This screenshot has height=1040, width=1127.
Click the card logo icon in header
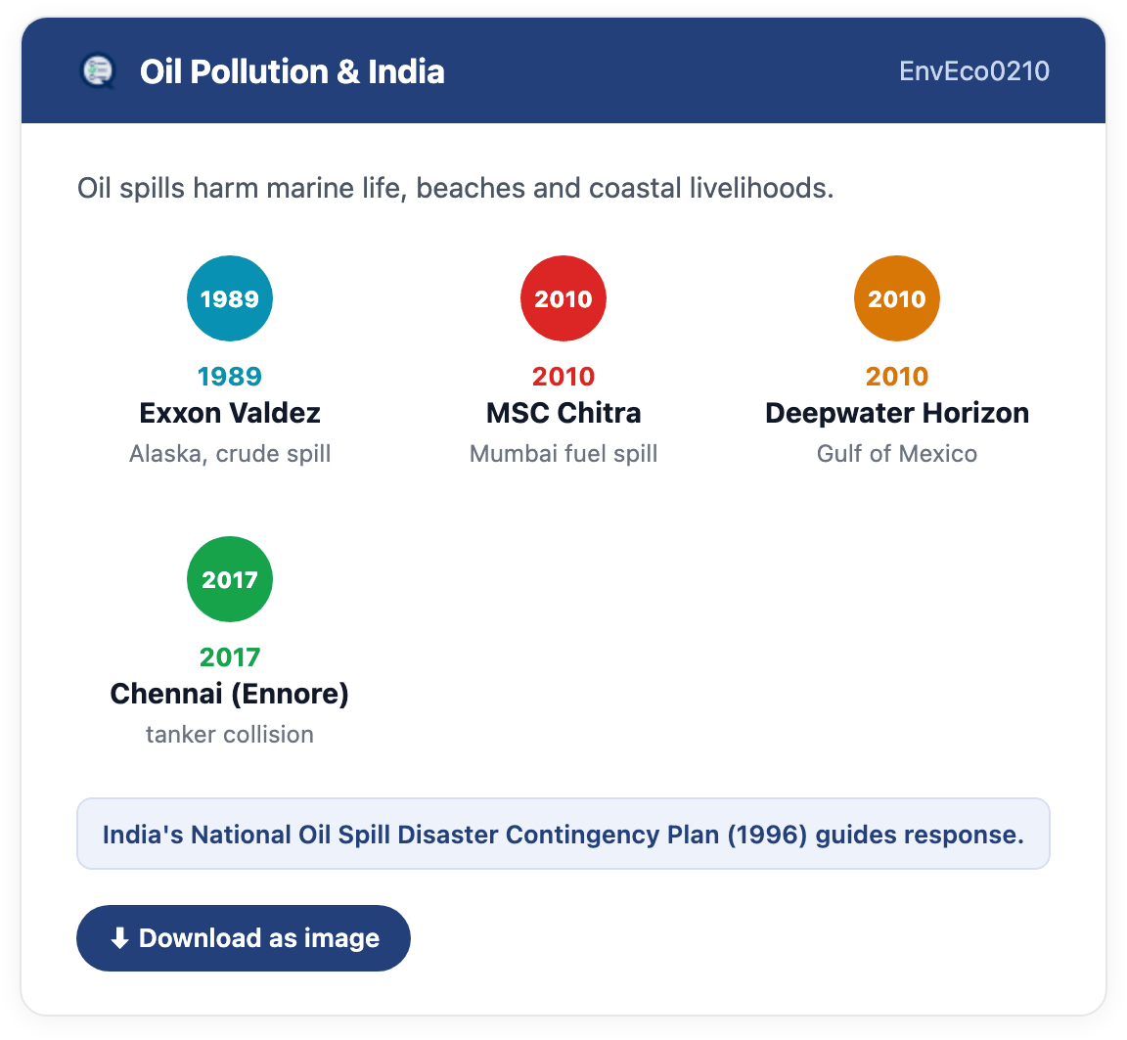point(99,71)
